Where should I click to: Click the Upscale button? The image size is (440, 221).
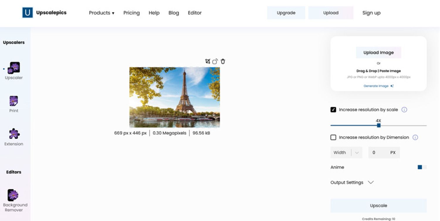378,205
